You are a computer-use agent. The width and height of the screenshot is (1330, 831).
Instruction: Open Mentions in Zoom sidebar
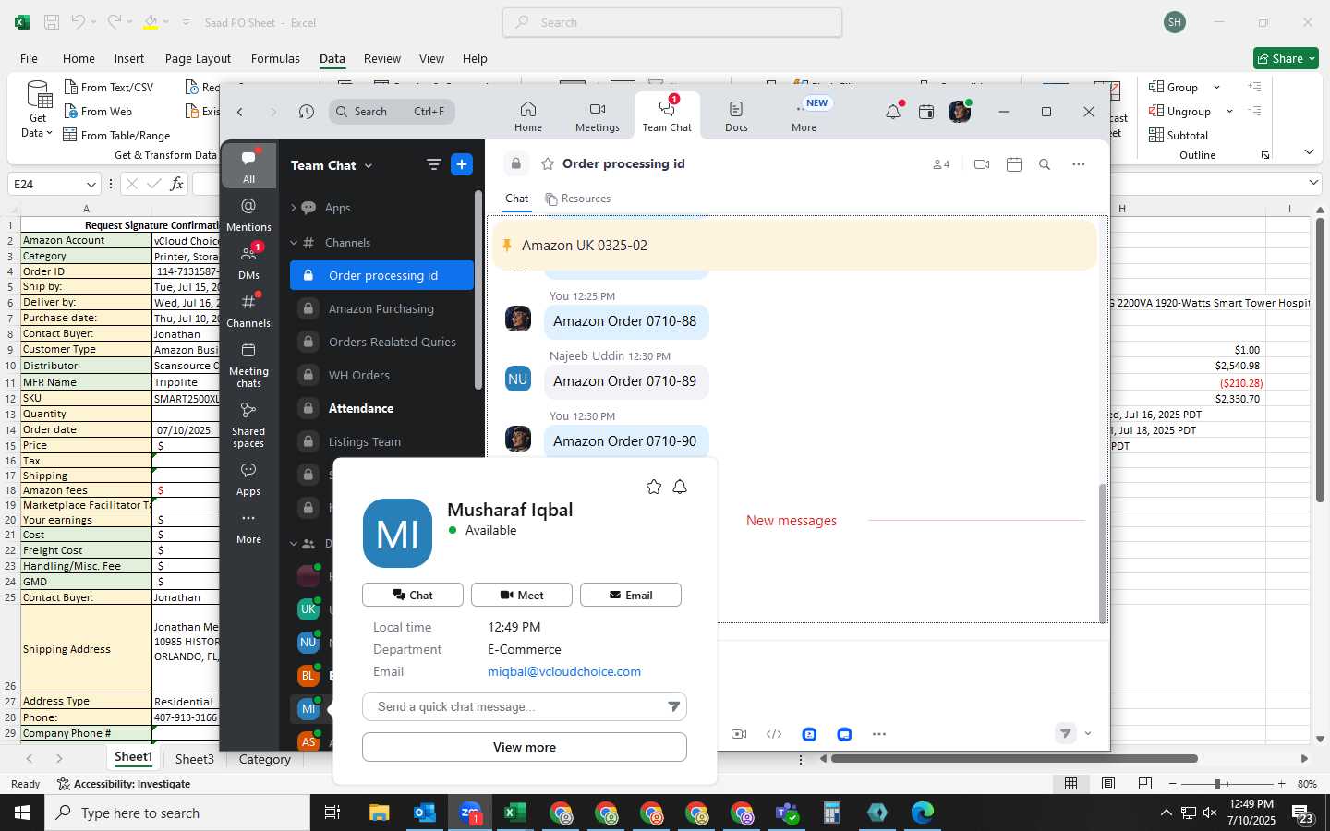(x=248, y=213)
